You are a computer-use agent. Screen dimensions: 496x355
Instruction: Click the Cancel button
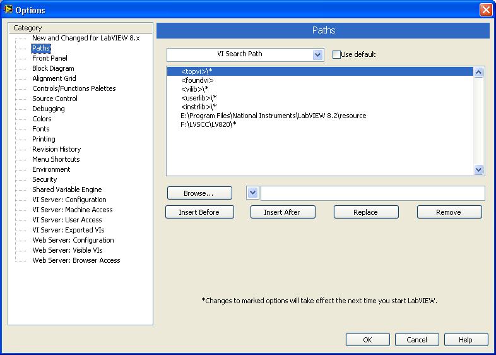(416, 340)
